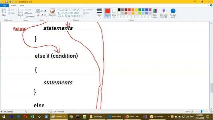Collapse the ribbon with top-right chevron
This screenshot has height=120, width=213.
[x=208, y=5]
